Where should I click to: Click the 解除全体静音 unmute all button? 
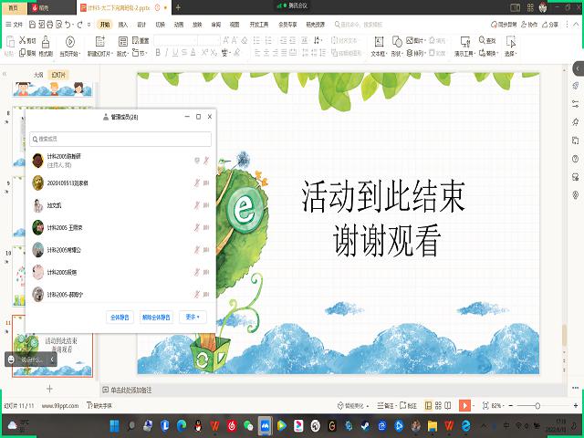(x=156, y=318)
